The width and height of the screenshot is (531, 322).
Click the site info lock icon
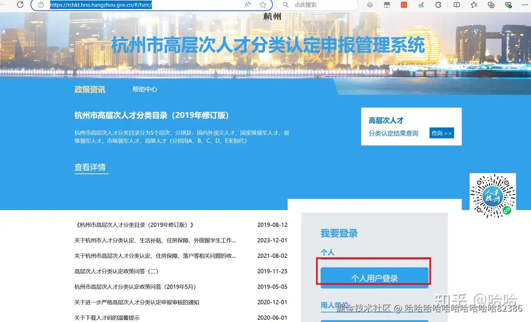41,5
